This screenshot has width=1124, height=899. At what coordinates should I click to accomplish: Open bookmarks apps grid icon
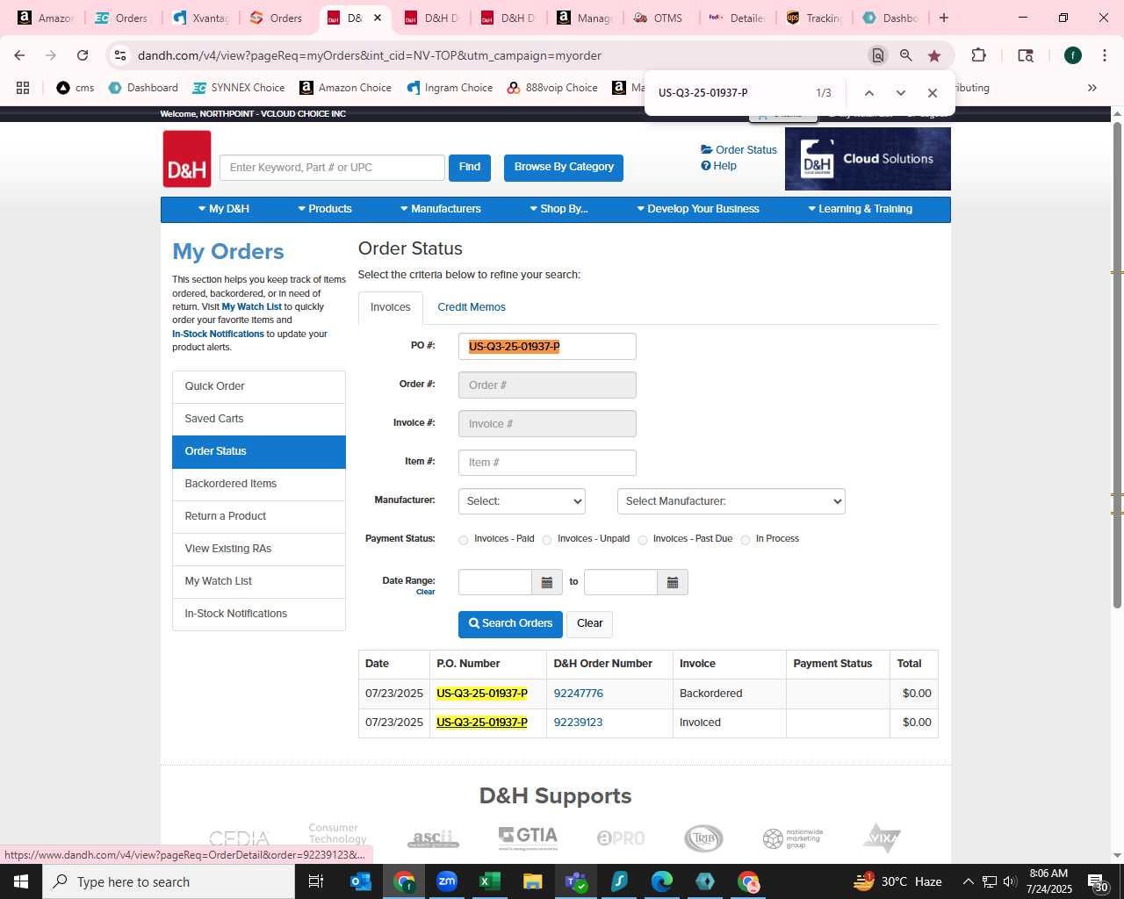[23, 88]
